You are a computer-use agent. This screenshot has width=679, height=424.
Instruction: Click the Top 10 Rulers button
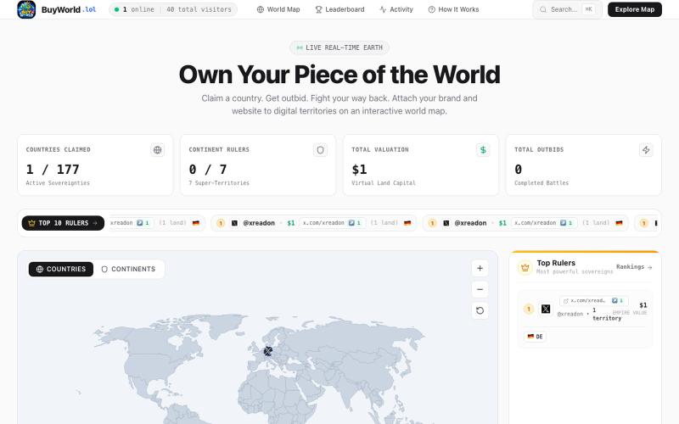(x=63, y=223)
